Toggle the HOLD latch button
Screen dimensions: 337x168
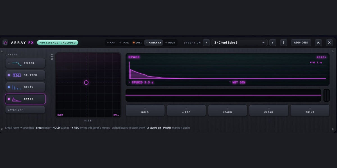[x=145, y=111]
